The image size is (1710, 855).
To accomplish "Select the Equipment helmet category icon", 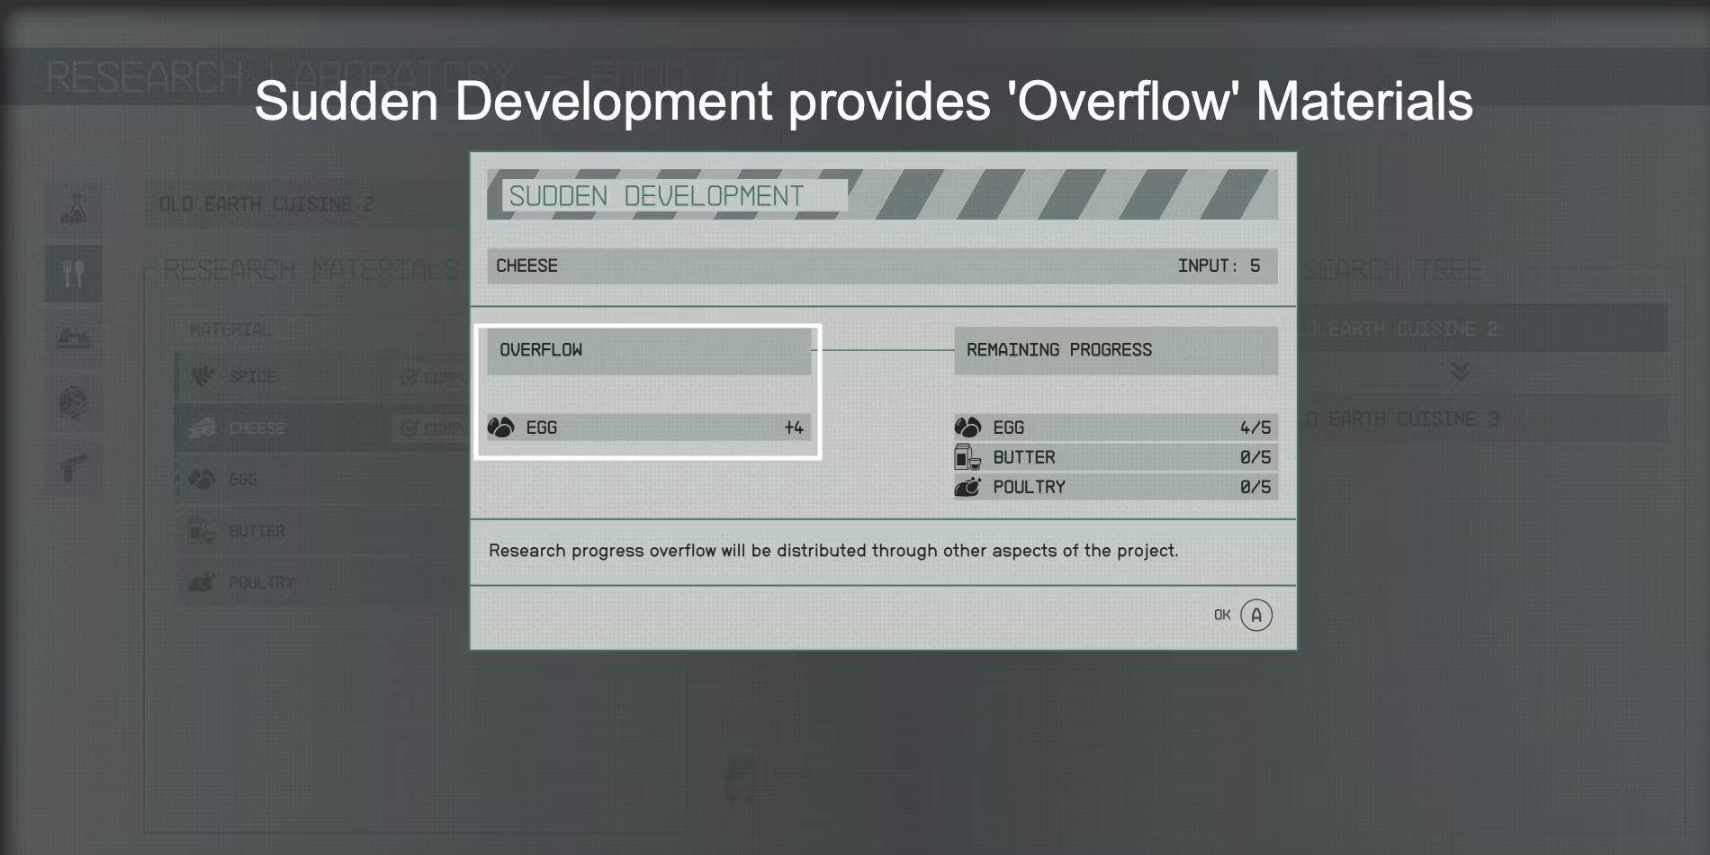I will click(74, 402).
